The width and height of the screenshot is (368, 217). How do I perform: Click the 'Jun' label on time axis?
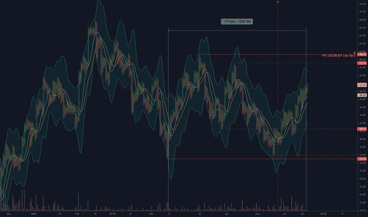click(x=285, y=214)
